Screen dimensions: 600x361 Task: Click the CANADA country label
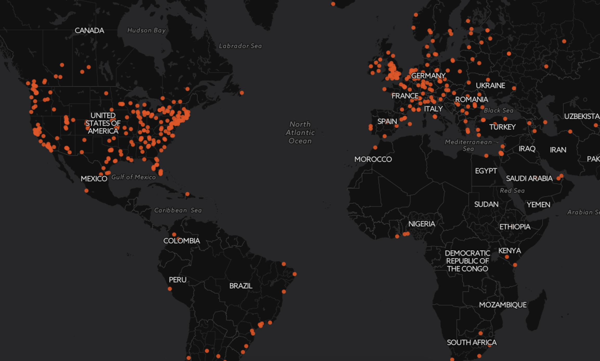click(89, 31)
